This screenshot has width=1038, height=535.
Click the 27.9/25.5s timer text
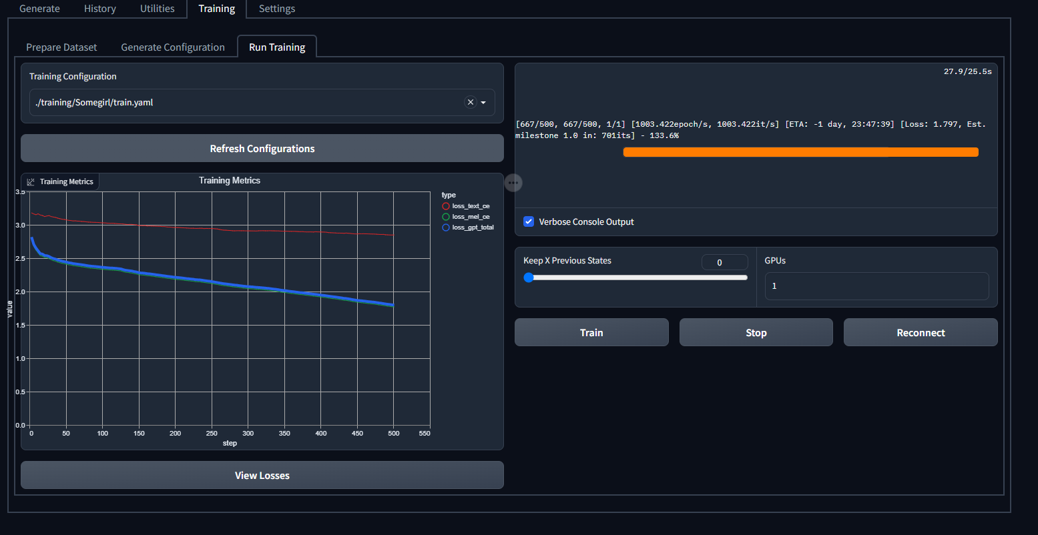tap(967, 71)
